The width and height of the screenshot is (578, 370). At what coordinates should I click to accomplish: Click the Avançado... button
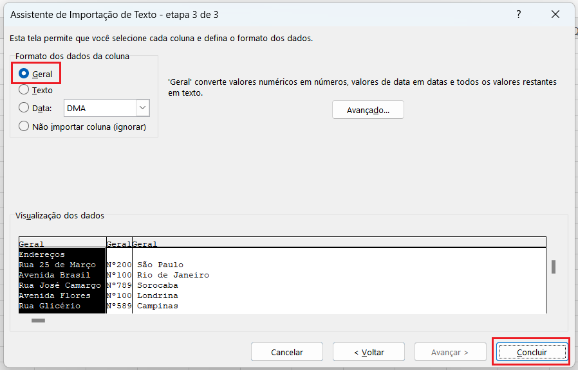(x=368, y=110)
